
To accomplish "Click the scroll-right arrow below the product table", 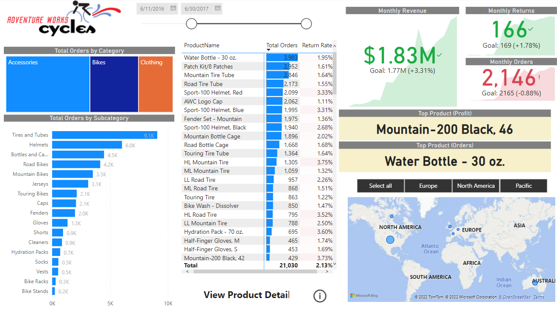I will coord(330,271).
